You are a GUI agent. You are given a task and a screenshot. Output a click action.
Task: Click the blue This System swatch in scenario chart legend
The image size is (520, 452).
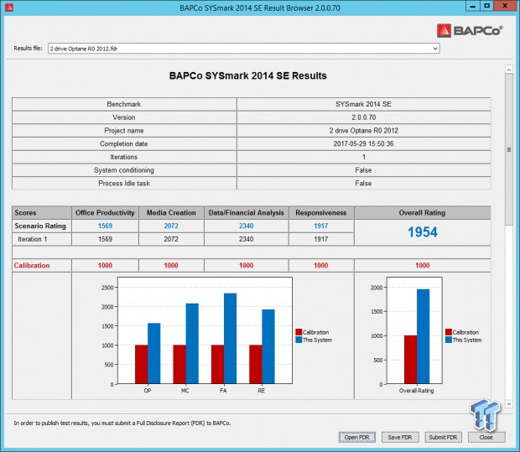pos(299,340)
